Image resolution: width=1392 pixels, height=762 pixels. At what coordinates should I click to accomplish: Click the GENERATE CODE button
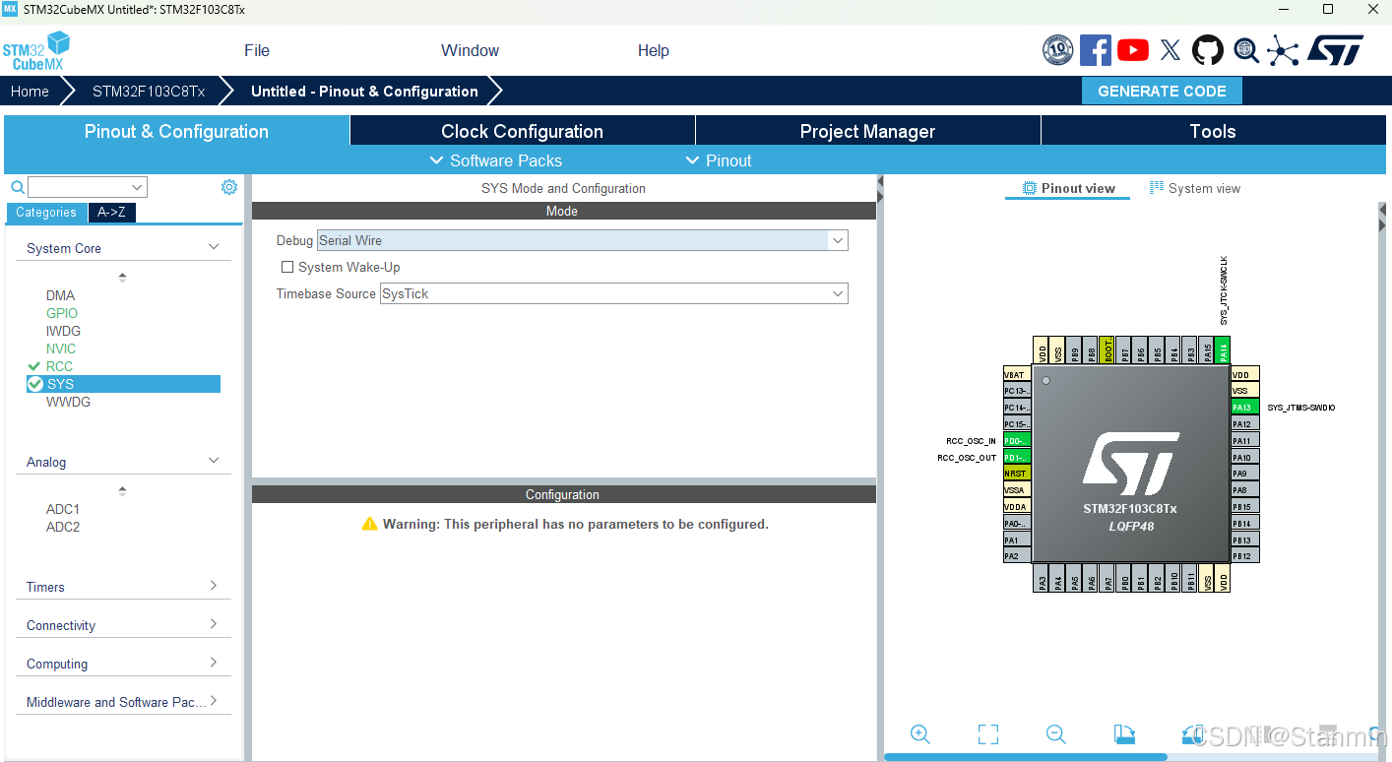(1162, 91)
